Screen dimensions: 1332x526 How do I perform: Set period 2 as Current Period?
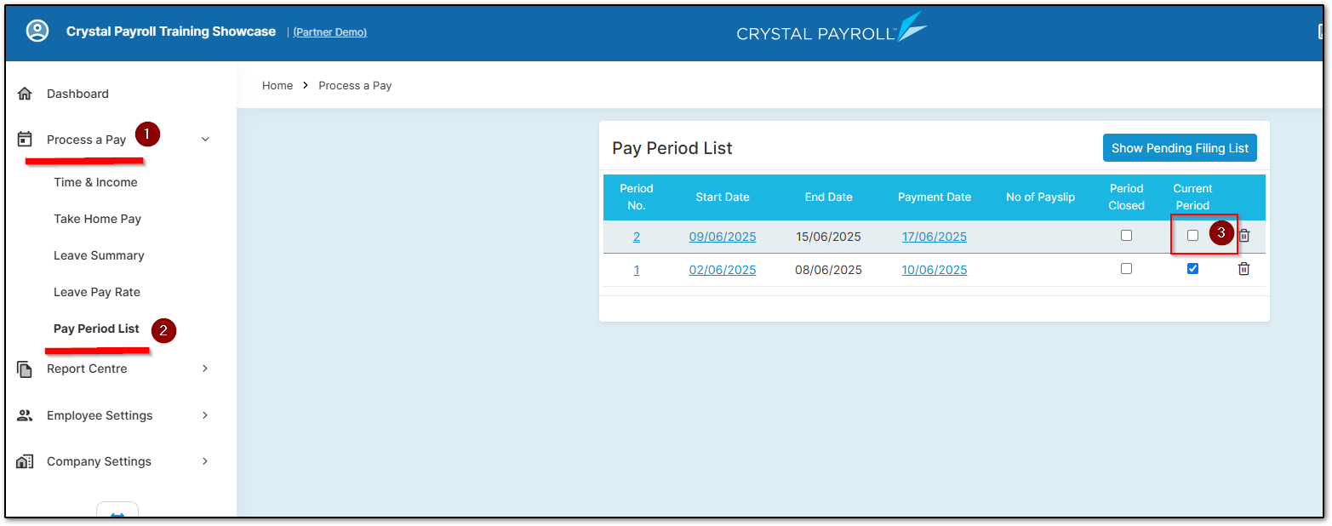1192,236
